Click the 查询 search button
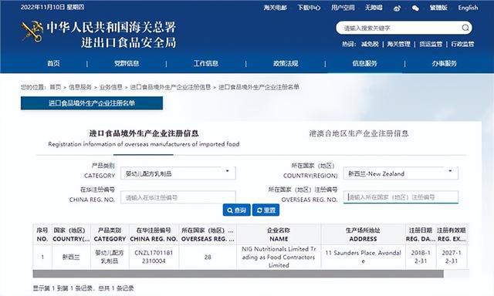Screen dimensions: 494x296 [237, 210]
